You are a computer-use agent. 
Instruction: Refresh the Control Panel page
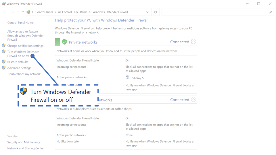coord(156,12)
